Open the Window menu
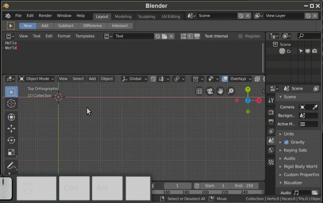The image size is (323, 203). [x=64, y=16]
